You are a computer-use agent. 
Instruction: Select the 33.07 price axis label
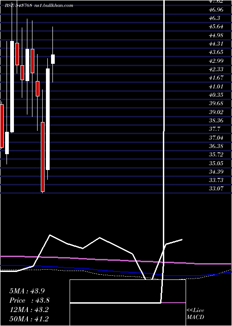pyautogui.click(x=216, y=189)
